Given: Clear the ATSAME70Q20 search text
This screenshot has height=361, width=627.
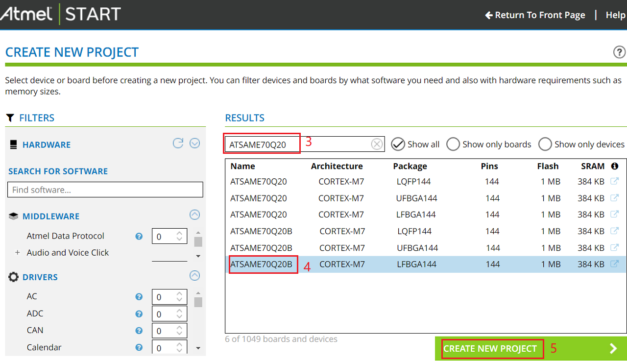Looking at the screenshot, I should tap(376, 144).
